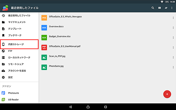This screenshot has height=110, width=176.
Task: Select マイドキュメント in sidebar
Action: (x=19, y=22)
